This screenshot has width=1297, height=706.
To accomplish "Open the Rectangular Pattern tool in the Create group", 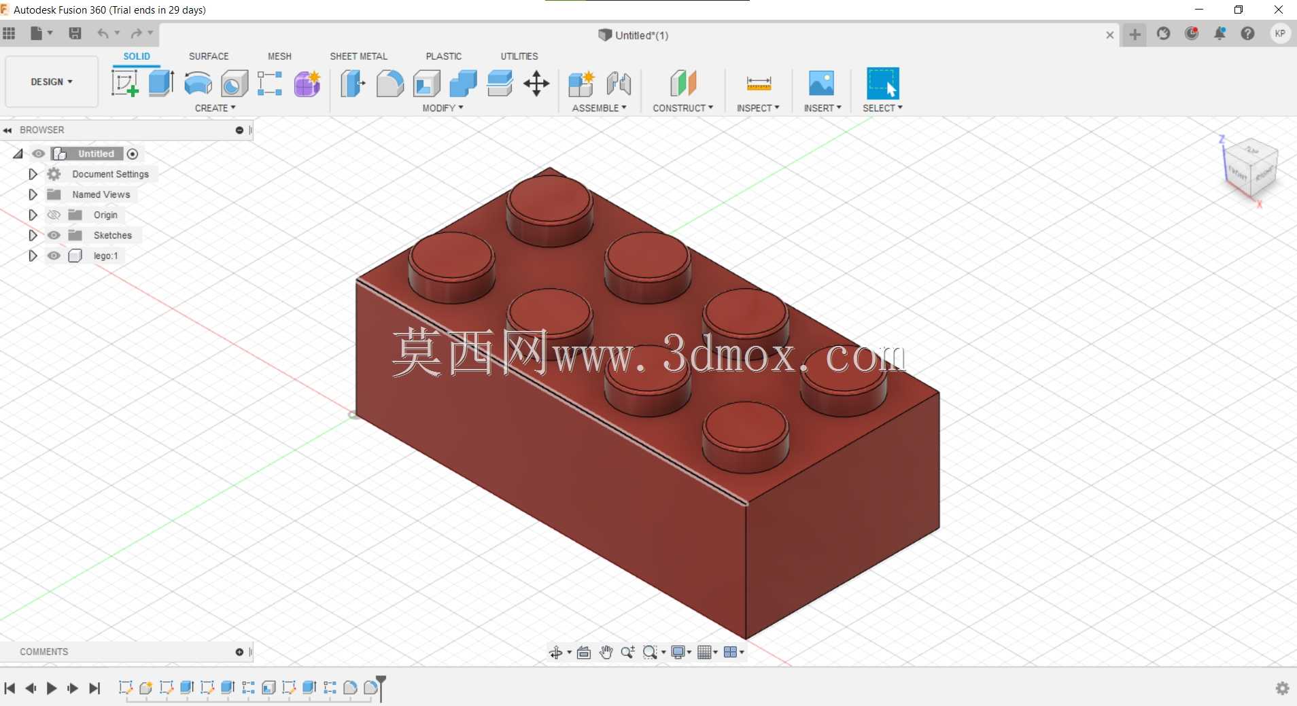I will point(270,84).
